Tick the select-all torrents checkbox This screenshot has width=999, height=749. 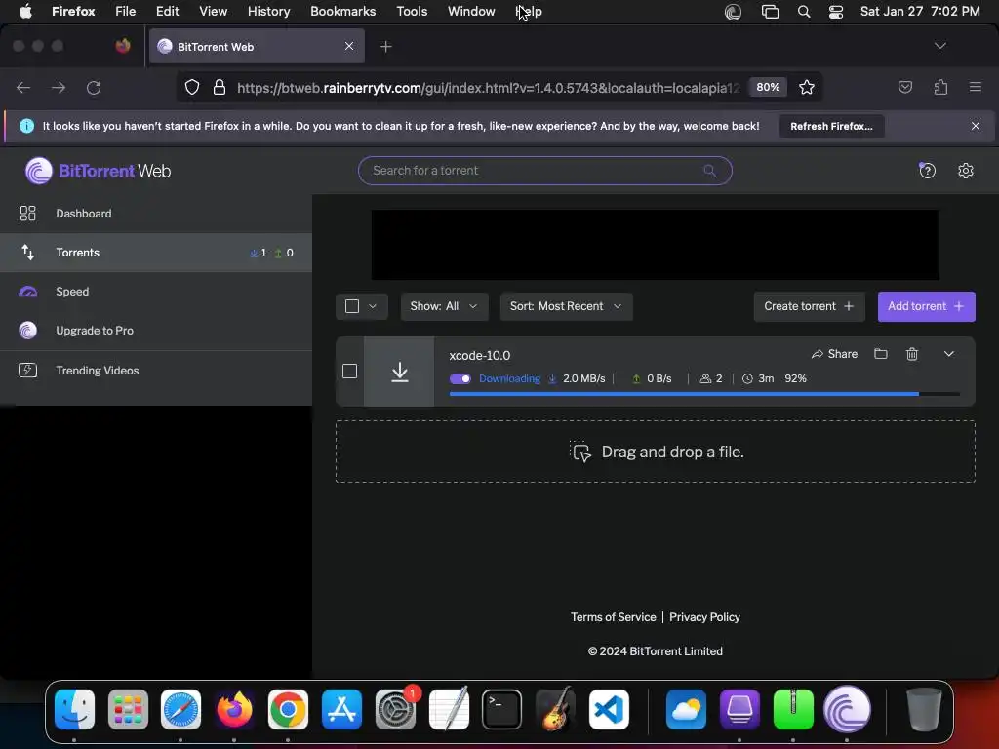(x=351, y=306)
